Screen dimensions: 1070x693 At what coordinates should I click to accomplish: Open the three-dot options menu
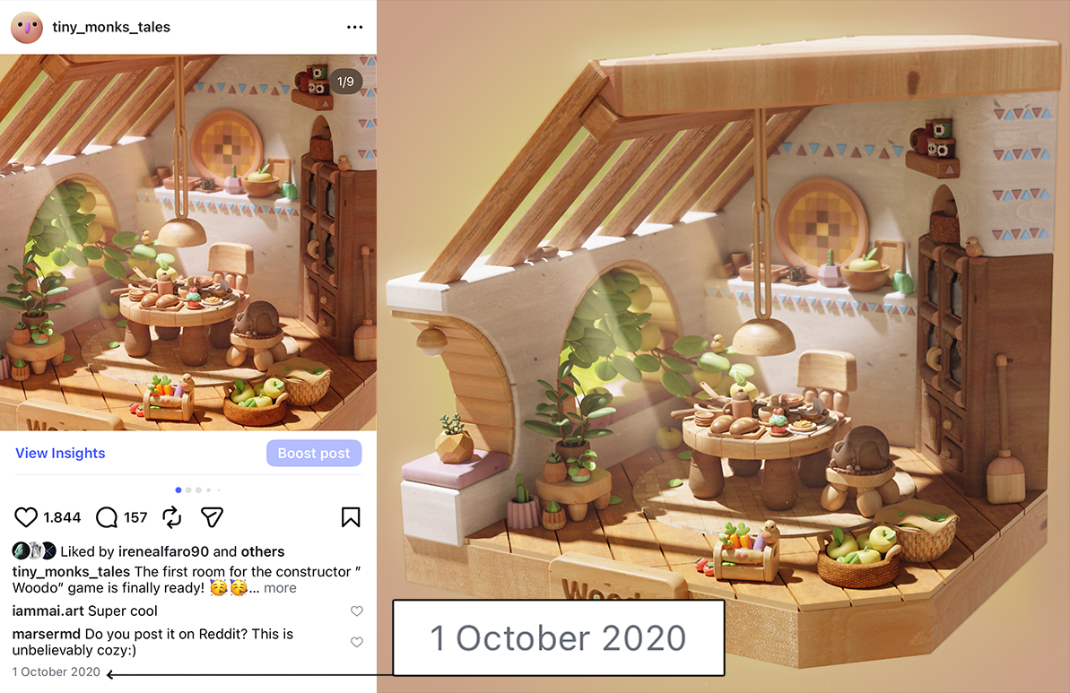coord(355,27)
